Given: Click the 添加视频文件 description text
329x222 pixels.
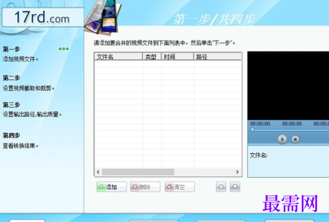Looking at the screenshot, I should (20, 59).
